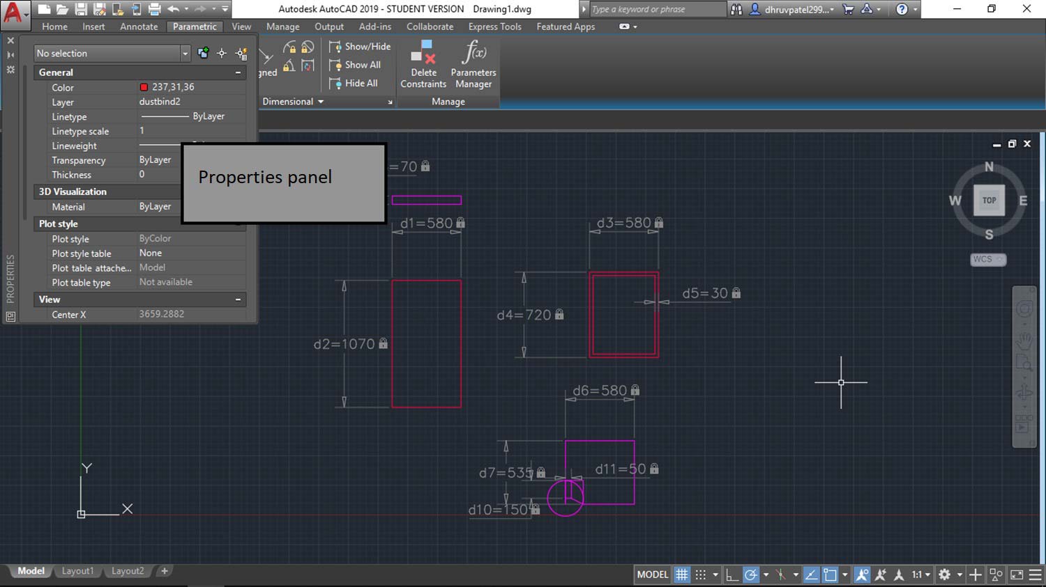Image resolution: width=1046 pixels, height=587 pixels.
Task: Click in the keyword search field
Action: [x=657, y=9]
